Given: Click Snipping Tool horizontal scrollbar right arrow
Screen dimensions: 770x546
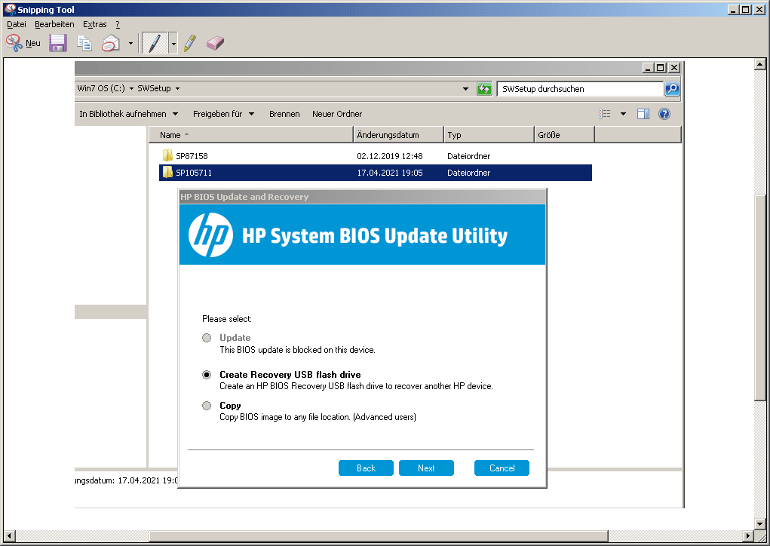Looking at the screenshot, I should 748,535.
